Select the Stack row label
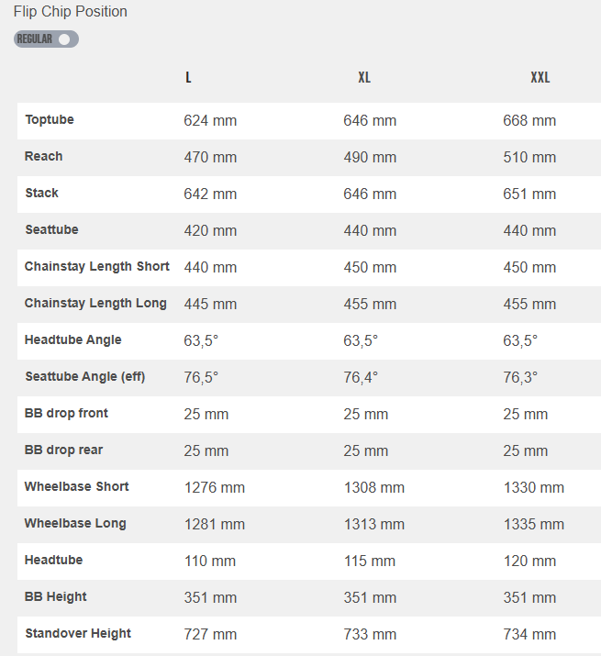601x656 pixels. (x=42, y=194)
